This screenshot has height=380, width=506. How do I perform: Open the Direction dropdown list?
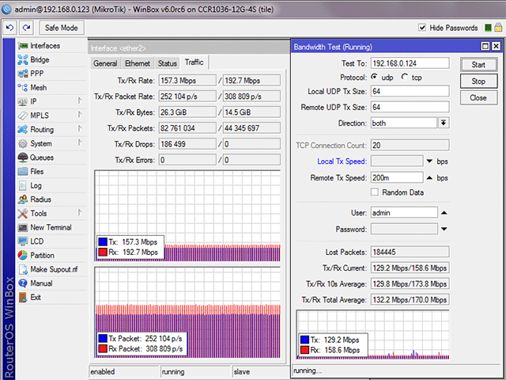(444, 123)
